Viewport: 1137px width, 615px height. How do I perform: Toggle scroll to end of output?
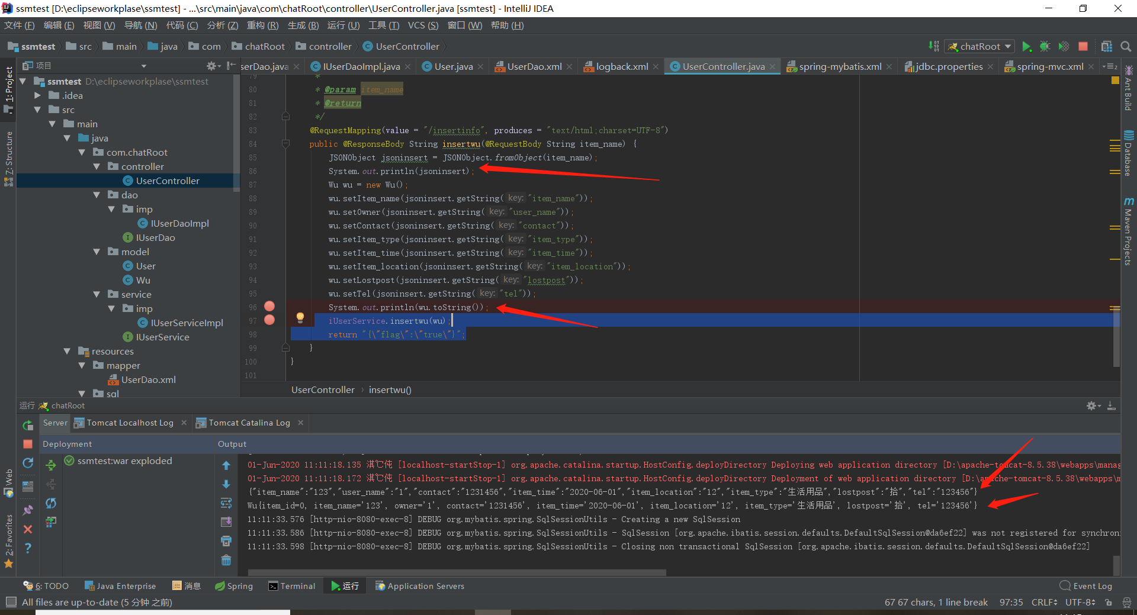pos(226,522)
